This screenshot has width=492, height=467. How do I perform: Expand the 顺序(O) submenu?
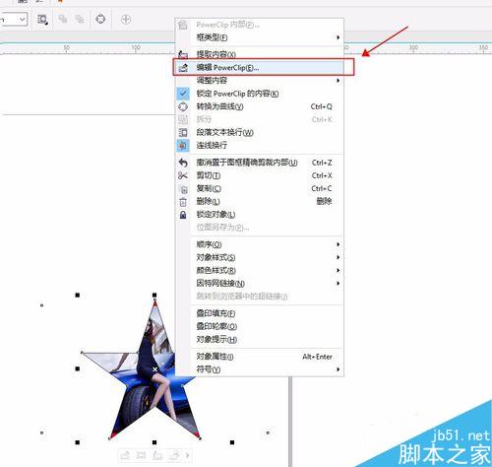pos(260,244)
